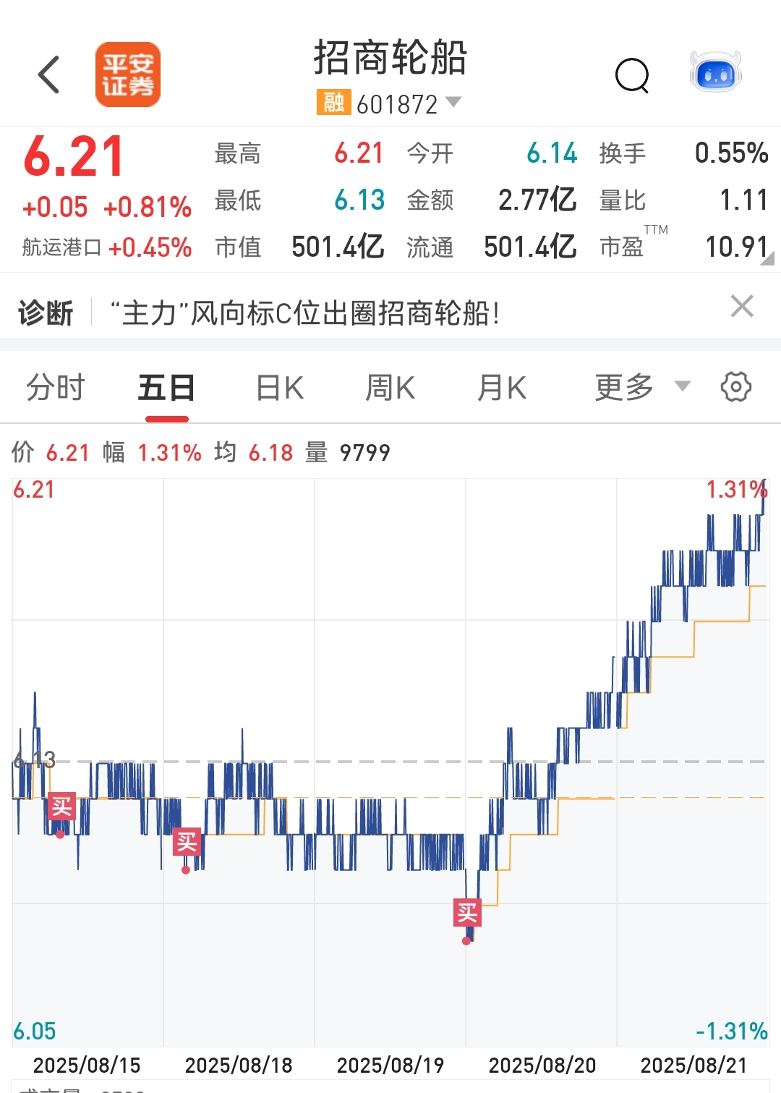Tap the 最高 value 6.21
Image resolution: width=781 pixels, height=1093 pixels.
point(359,153)
